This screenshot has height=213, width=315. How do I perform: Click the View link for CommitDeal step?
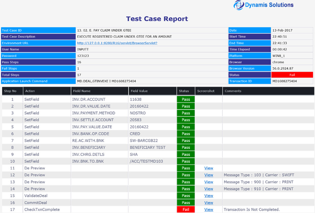click(208, 203)
